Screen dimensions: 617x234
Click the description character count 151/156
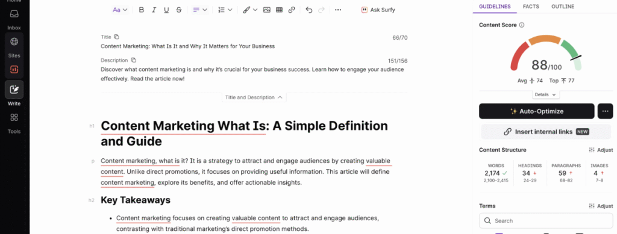398,61
